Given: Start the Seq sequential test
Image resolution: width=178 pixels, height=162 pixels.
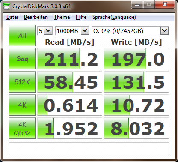Looking at the screenshot, I should tap(22, 59).
